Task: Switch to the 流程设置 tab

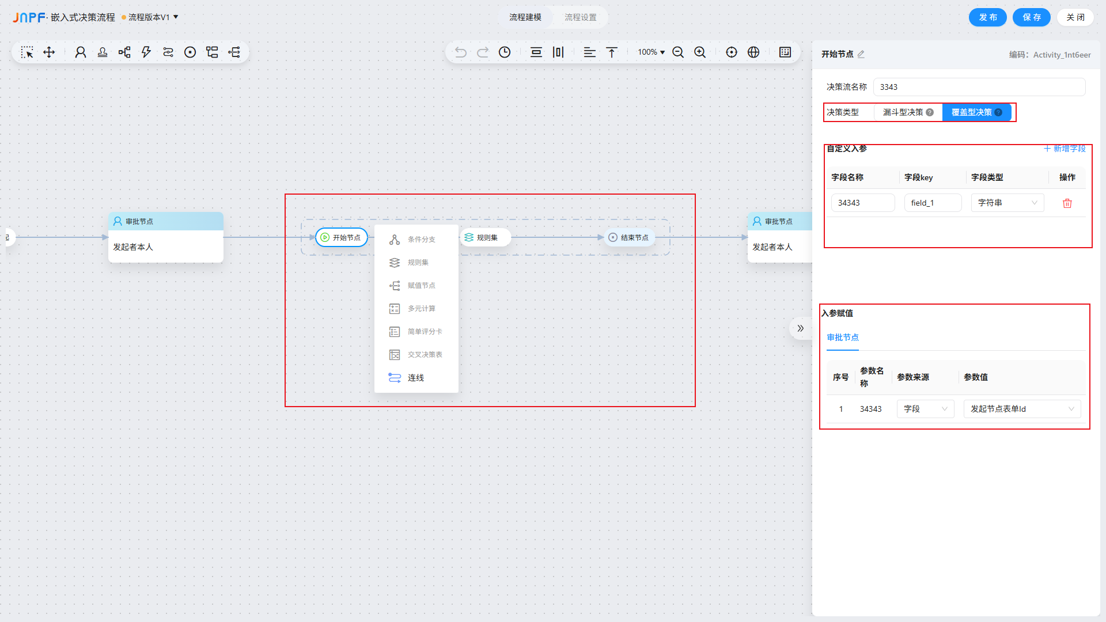Action: 580,17
